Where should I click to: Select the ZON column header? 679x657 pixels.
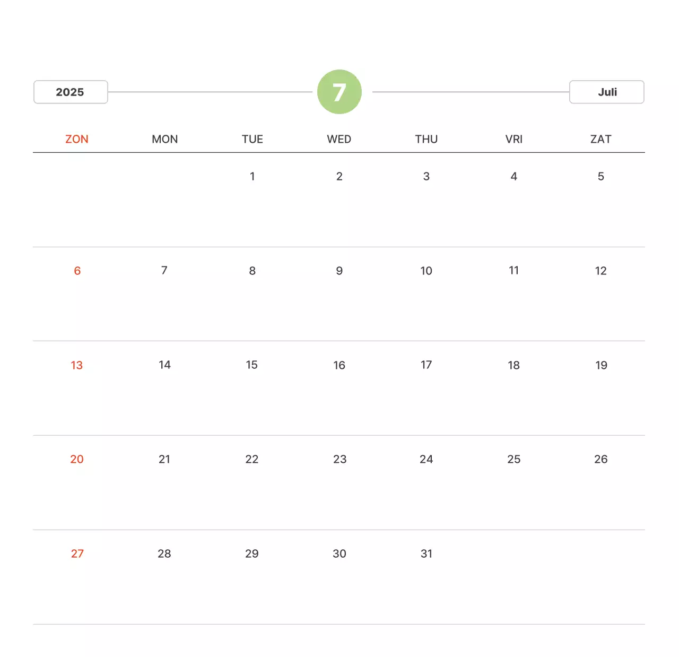click(77, 139)
